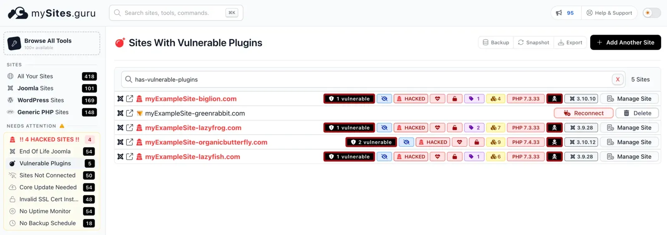The image size is (667, 235).
Task: Click the Backup button
Action: point(496,42)
